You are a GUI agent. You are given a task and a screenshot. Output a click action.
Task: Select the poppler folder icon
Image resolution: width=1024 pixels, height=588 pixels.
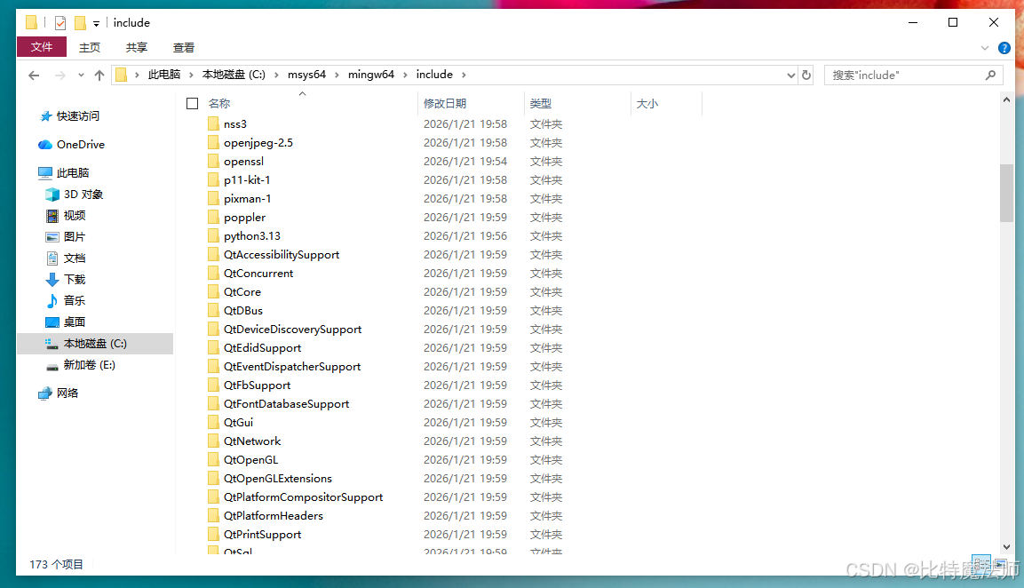(213, 217)
